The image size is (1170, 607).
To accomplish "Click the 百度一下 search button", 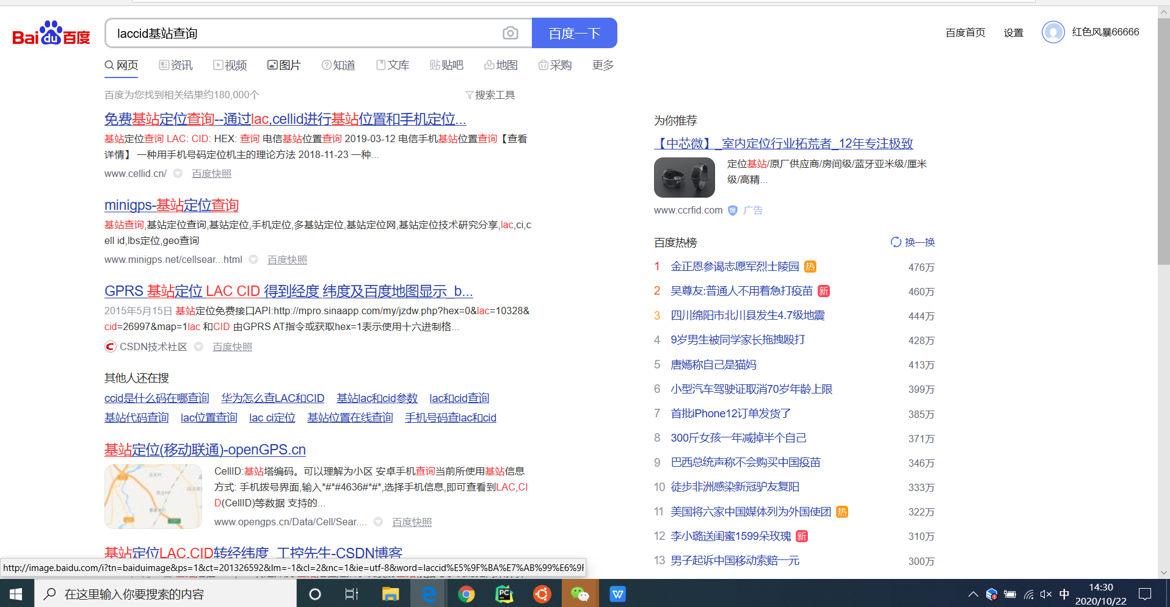I will [575, 33].
